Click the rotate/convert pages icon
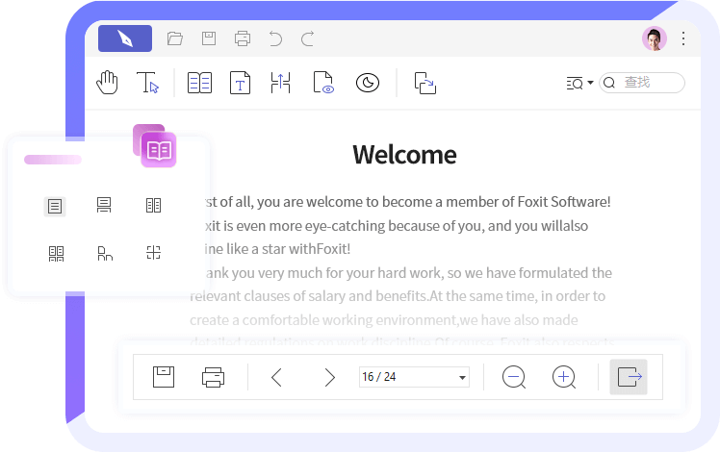This screenshot has width=720, height=452. [x=424, y=84]
